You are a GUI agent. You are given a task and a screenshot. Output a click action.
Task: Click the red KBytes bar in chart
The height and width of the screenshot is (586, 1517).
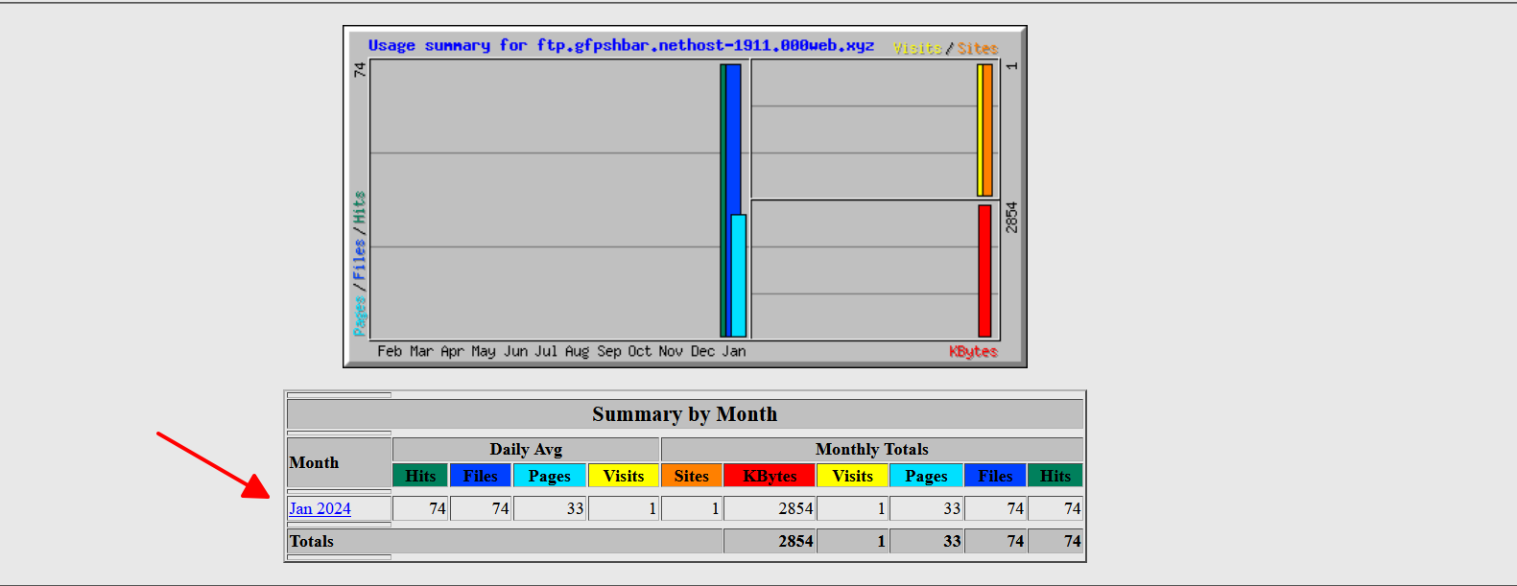(984, 270)
